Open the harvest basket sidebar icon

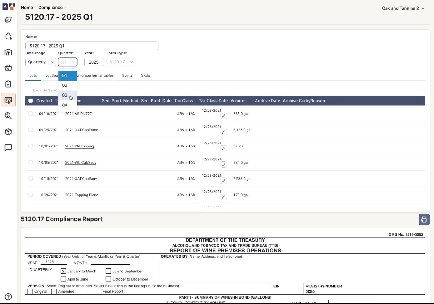click(8, 68)
